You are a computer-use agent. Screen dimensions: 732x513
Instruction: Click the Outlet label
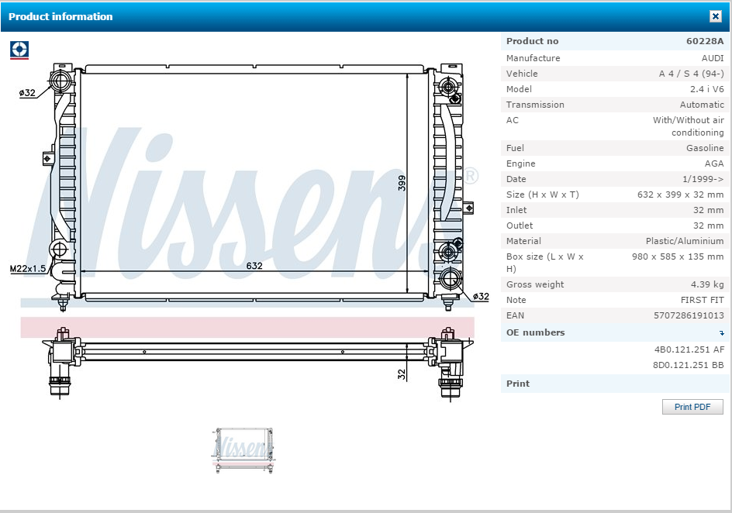[520, 226]
